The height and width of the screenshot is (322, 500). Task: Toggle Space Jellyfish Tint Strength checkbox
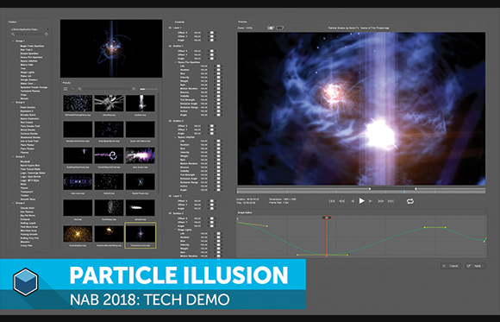[218, 174]
